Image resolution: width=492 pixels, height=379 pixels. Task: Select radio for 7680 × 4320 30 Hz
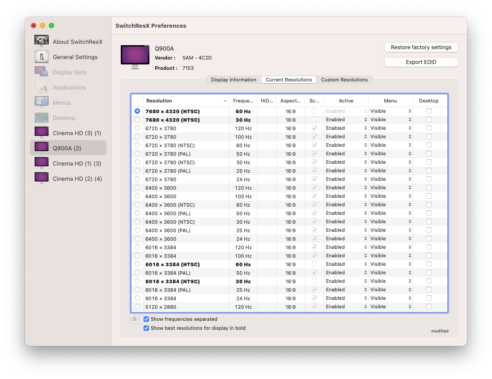[x=137, y=119]
